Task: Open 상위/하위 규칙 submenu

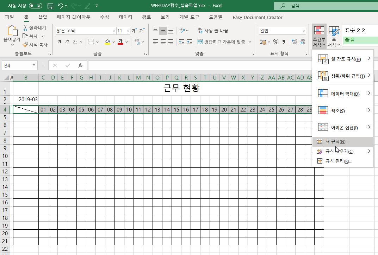Action: coord(343,76)
